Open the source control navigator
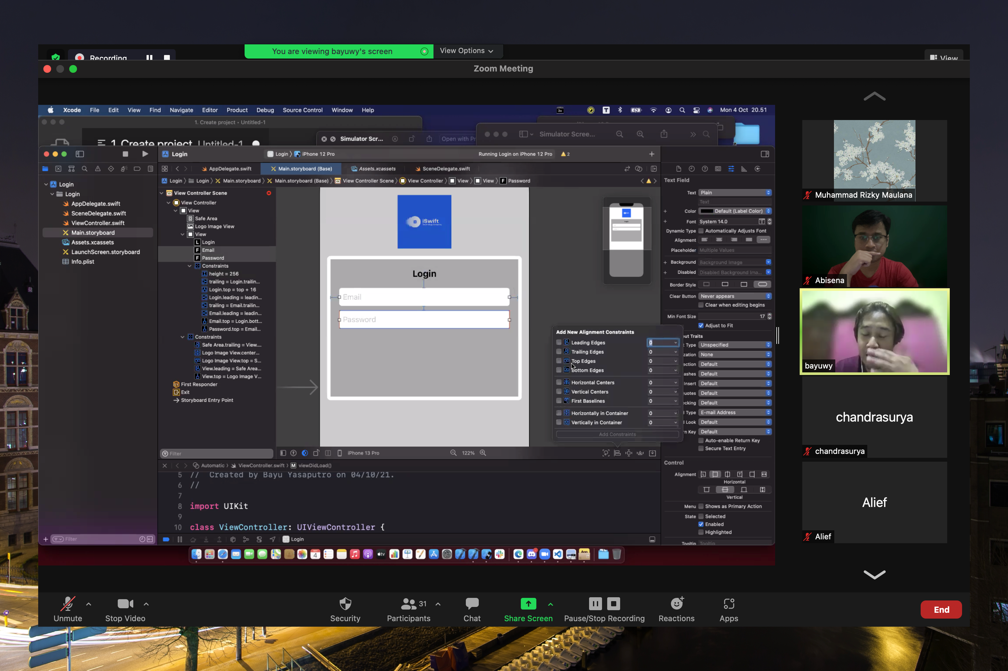1008x671 pixels. click(x=58, y=169)
